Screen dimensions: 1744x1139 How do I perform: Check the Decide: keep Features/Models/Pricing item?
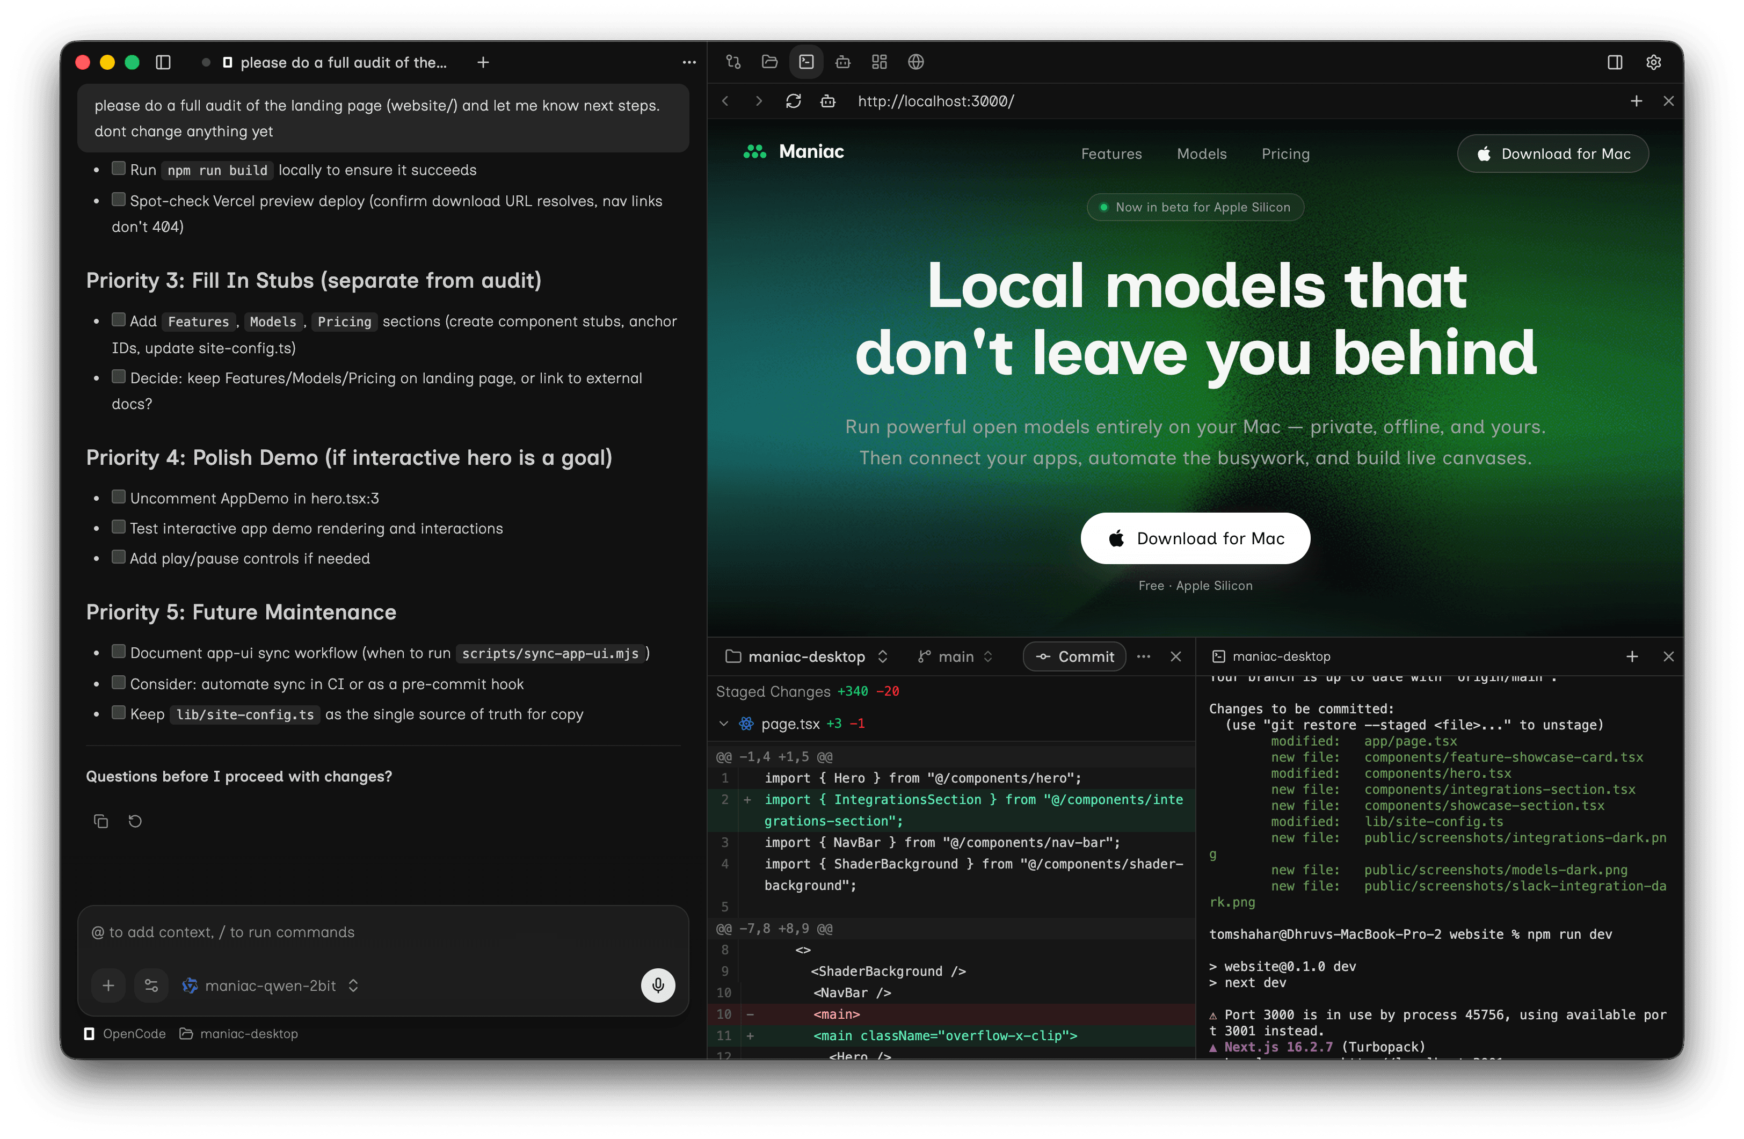[x=118, y=376]
